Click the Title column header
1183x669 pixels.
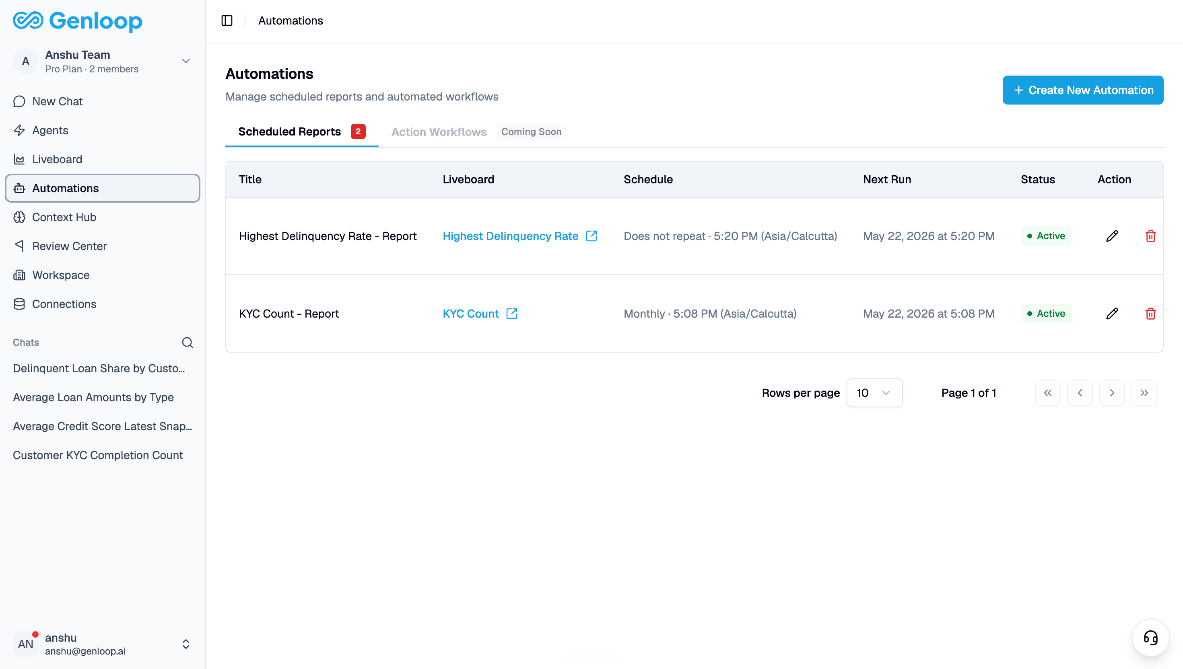click(x=250, y=180)
